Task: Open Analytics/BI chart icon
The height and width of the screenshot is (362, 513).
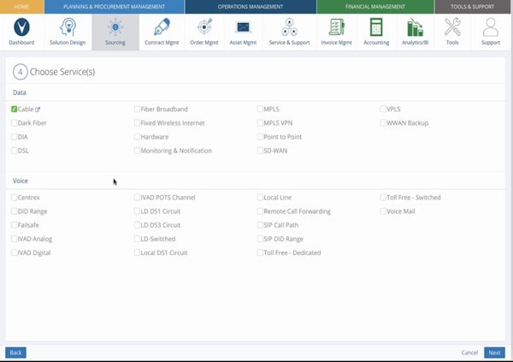Action: [x=416, y=27]
